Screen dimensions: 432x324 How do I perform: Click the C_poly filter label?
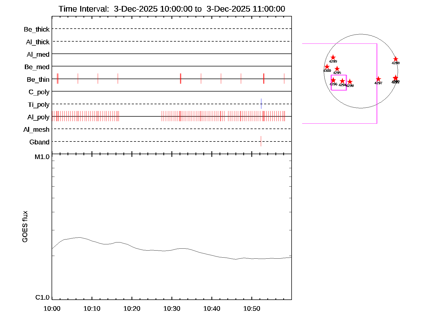coord(39,92)
